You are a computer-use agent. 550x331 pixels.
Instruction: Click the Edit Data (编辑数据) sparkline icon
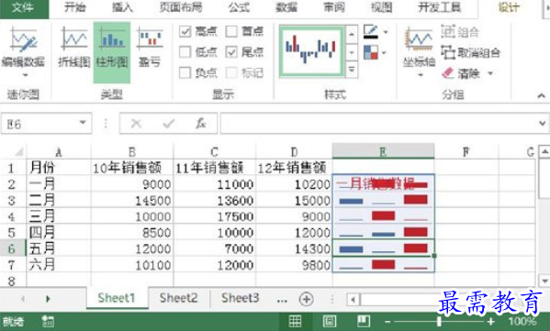point(23,40)
